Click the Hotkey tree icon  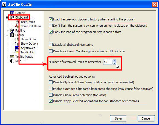[x=12, y=13]
